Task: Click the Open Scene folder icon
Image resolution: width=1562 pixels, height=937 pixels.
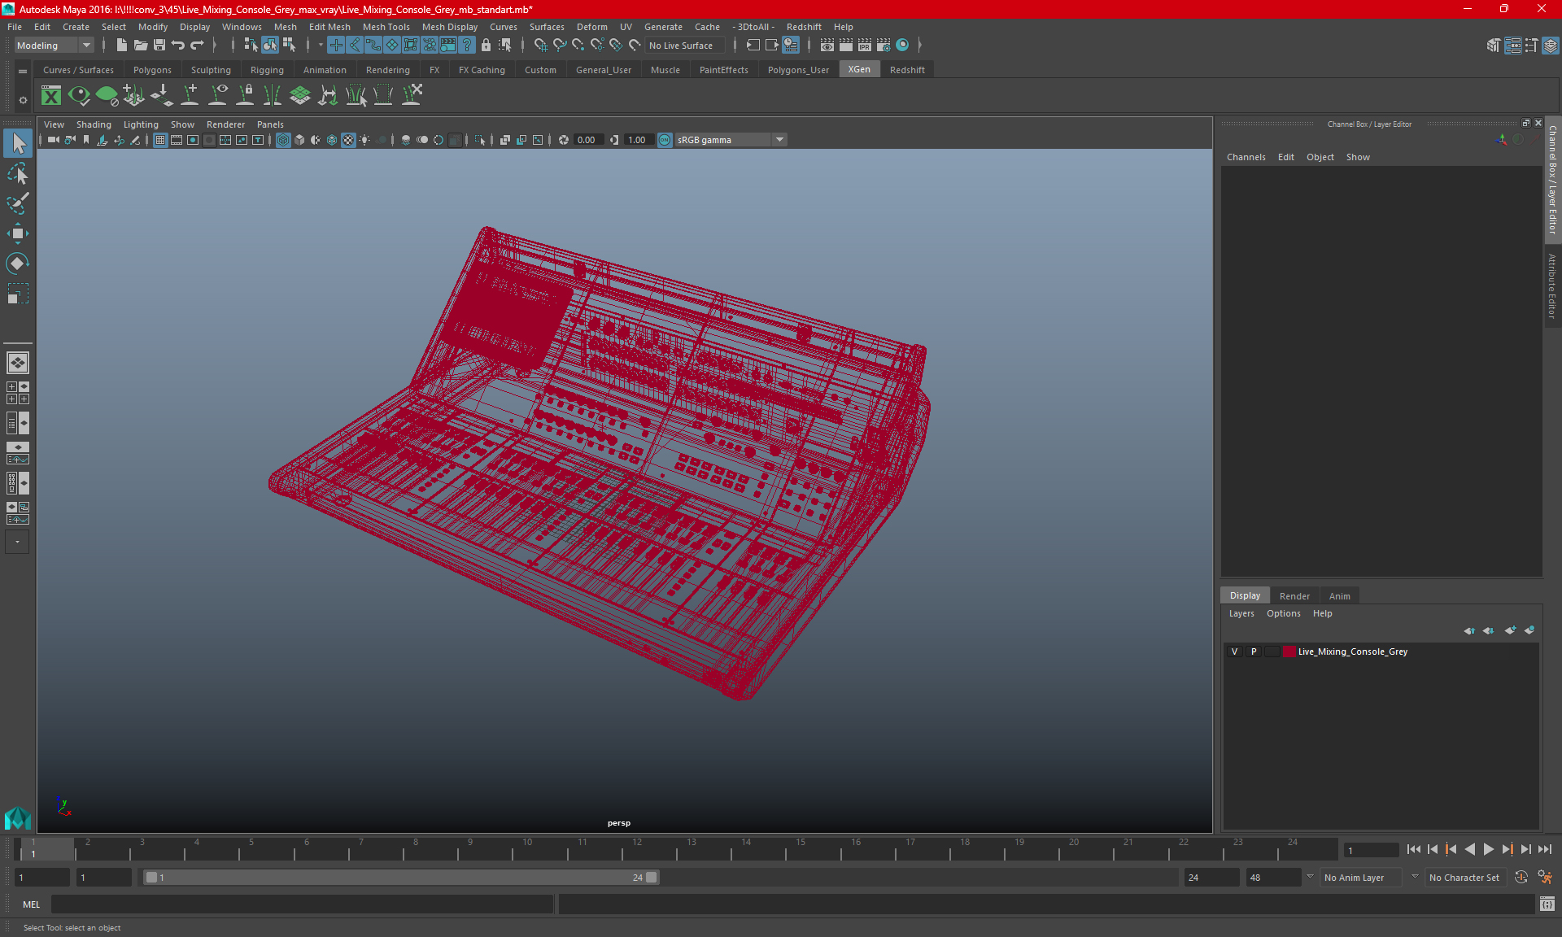Action: tap(140, 46)
